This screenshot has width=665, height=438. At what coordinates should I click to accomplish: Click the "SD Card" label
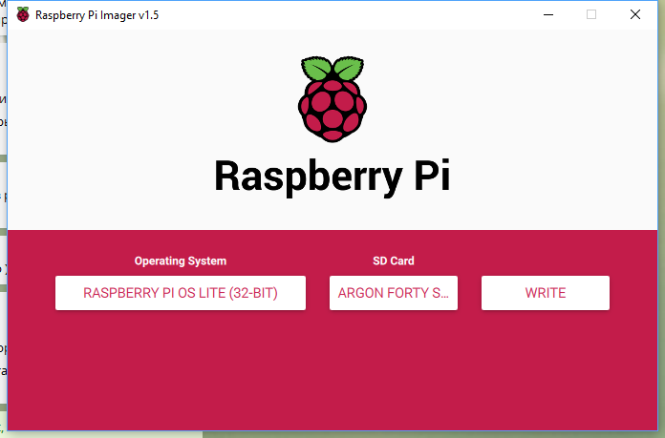393,261
